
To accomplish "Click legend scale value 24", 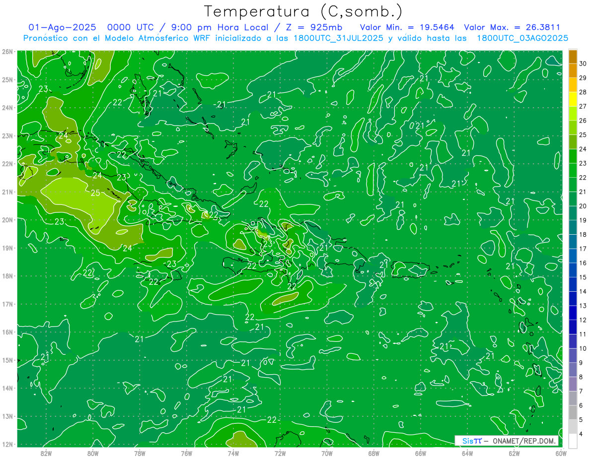I will pos(583,149).
